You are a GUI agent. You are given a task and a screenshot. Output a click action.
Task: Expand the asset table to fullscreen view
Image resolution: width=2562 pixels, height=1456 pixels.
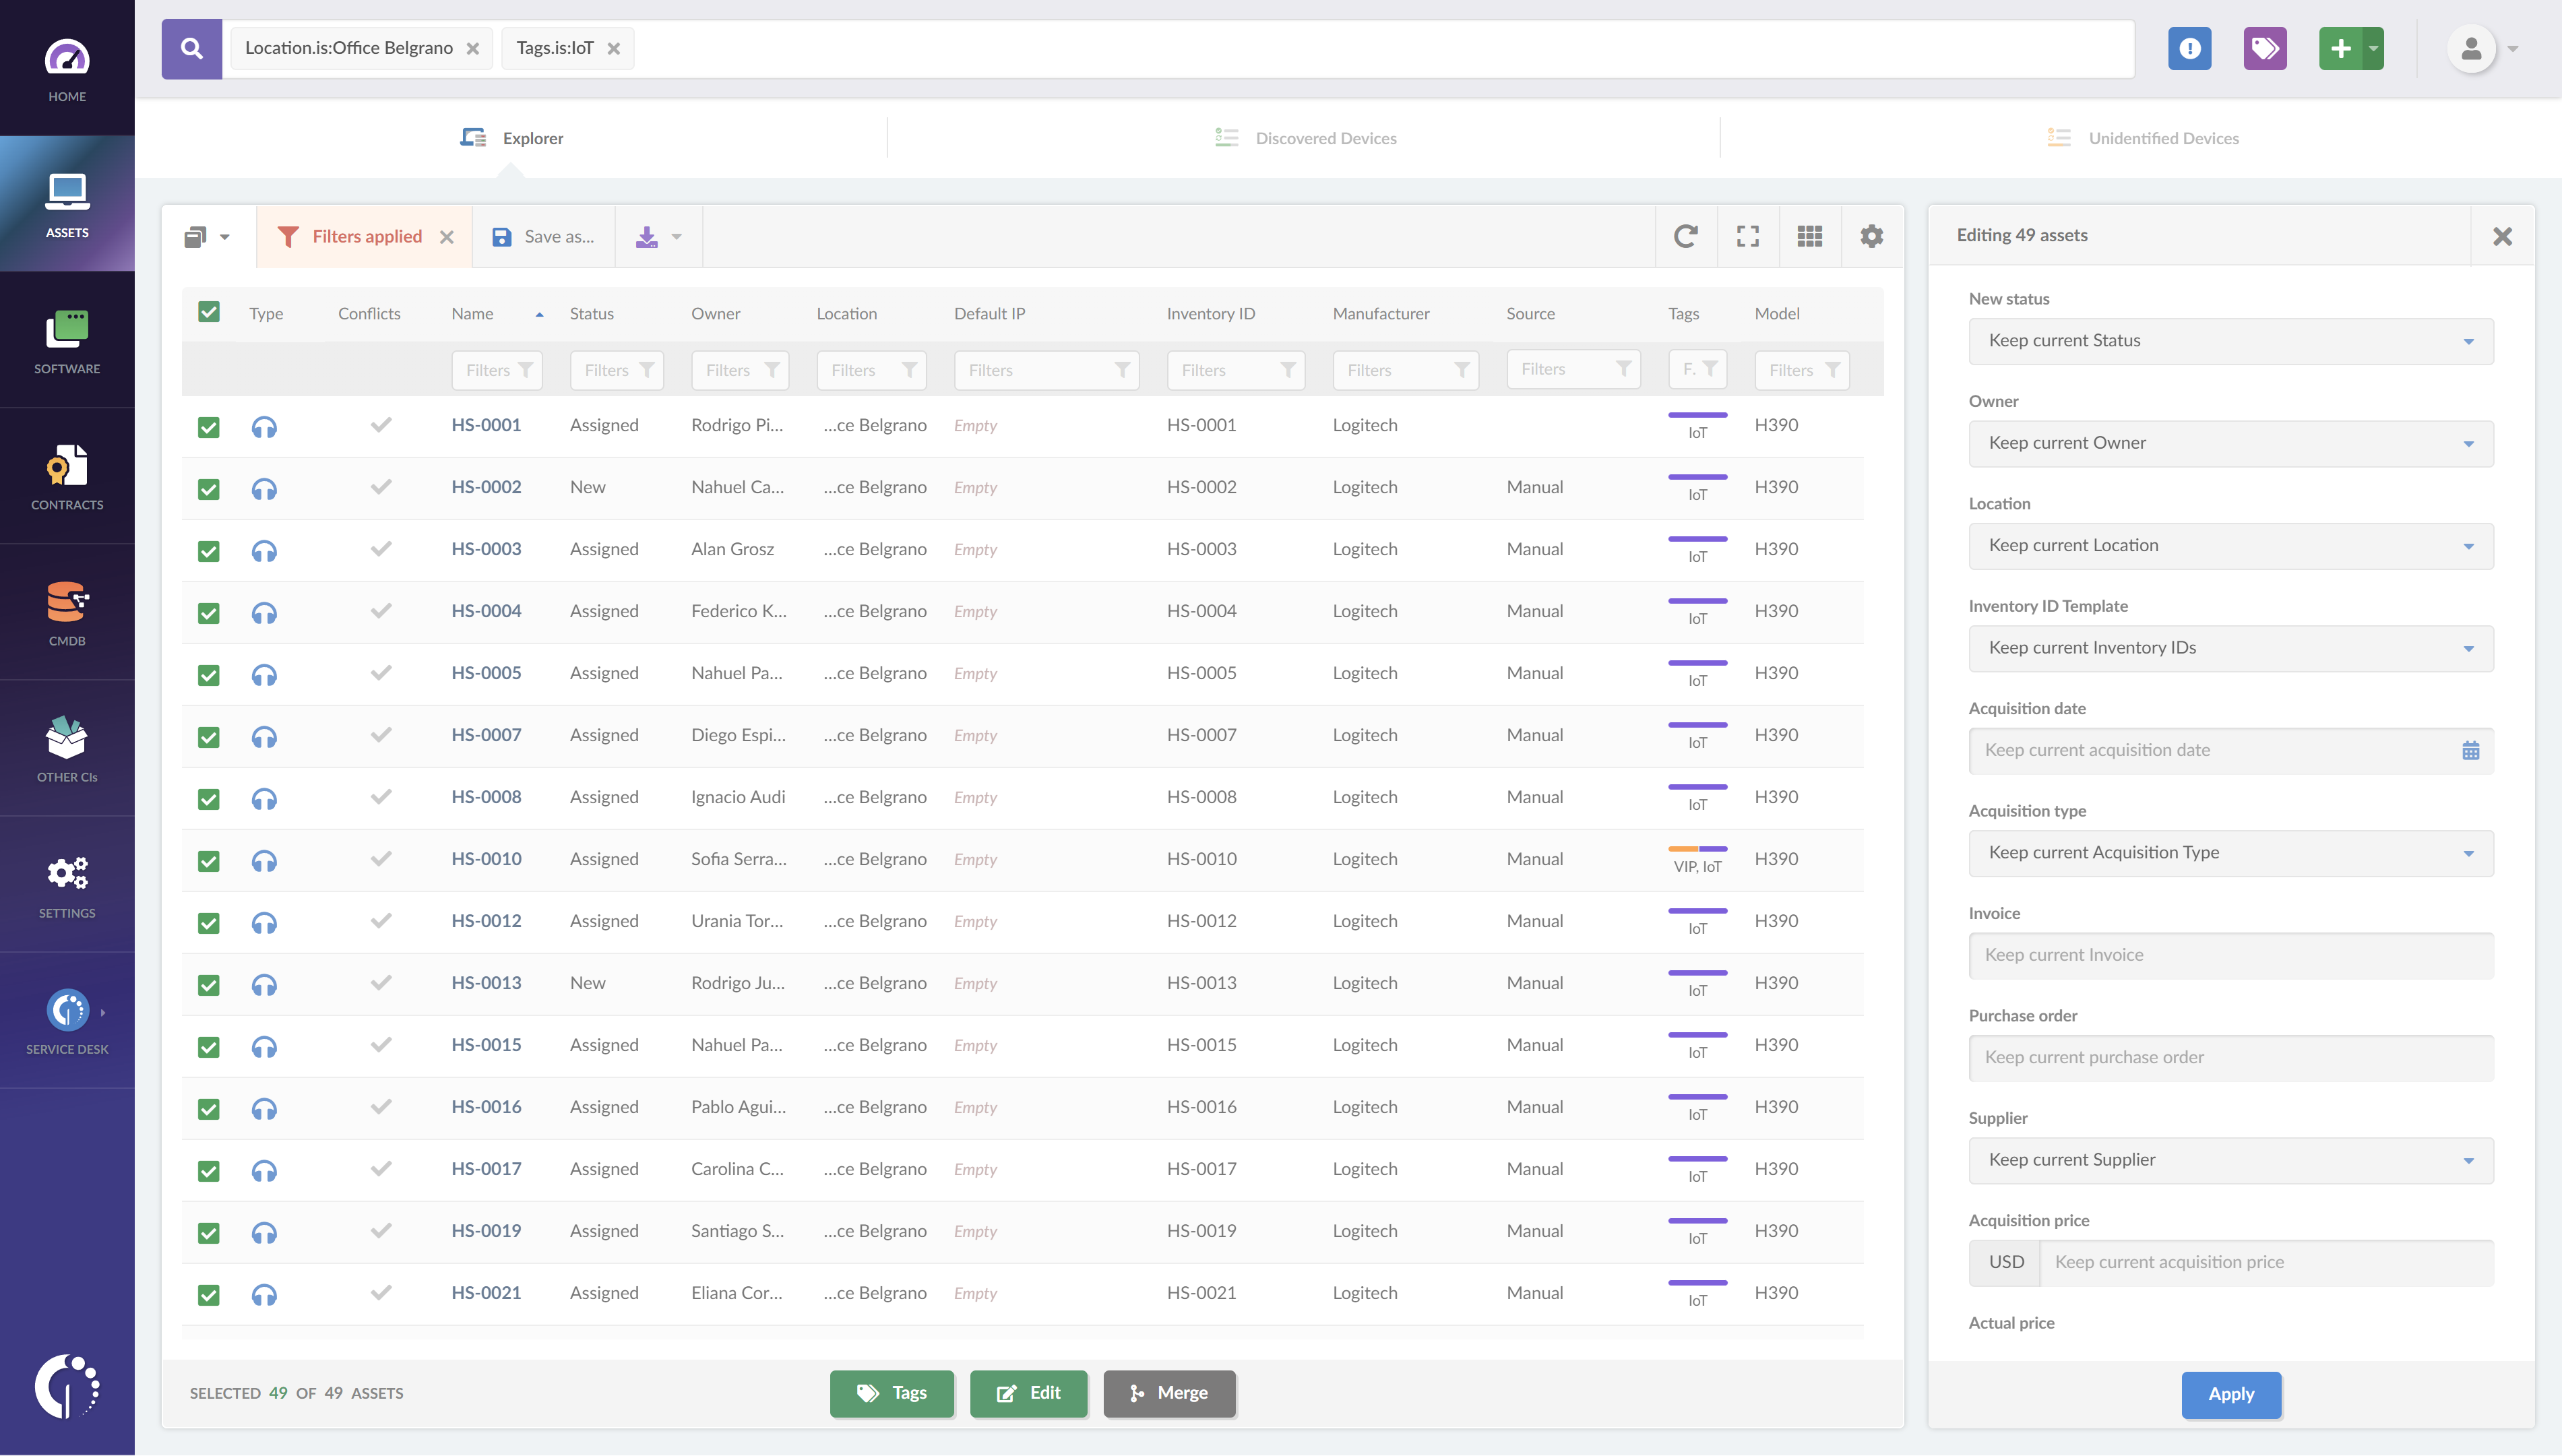point(1748,236)
